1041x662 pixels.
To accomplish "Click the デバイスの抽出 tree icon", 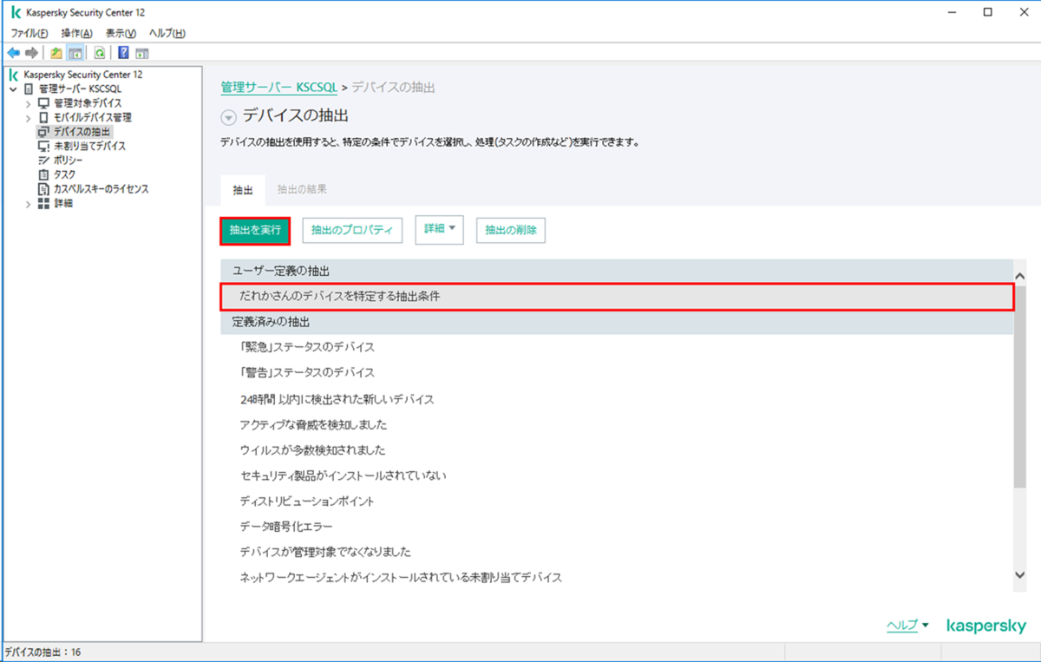I will pos(43,132).
